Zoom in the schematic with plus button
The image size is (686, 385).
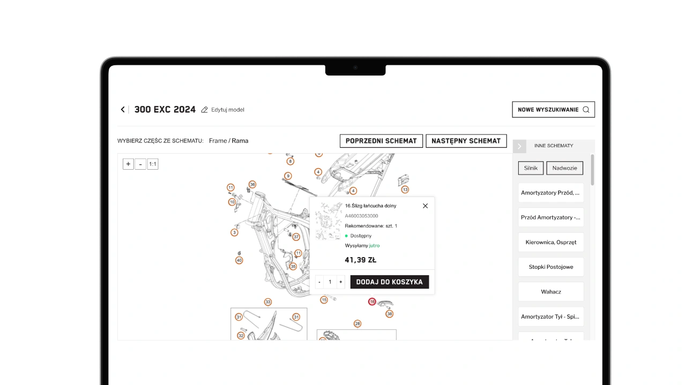coord(128,164)
